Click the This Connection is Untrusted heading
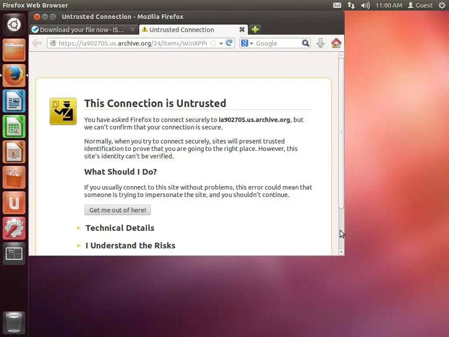This screenshot has width=449, height=337. 155,103
